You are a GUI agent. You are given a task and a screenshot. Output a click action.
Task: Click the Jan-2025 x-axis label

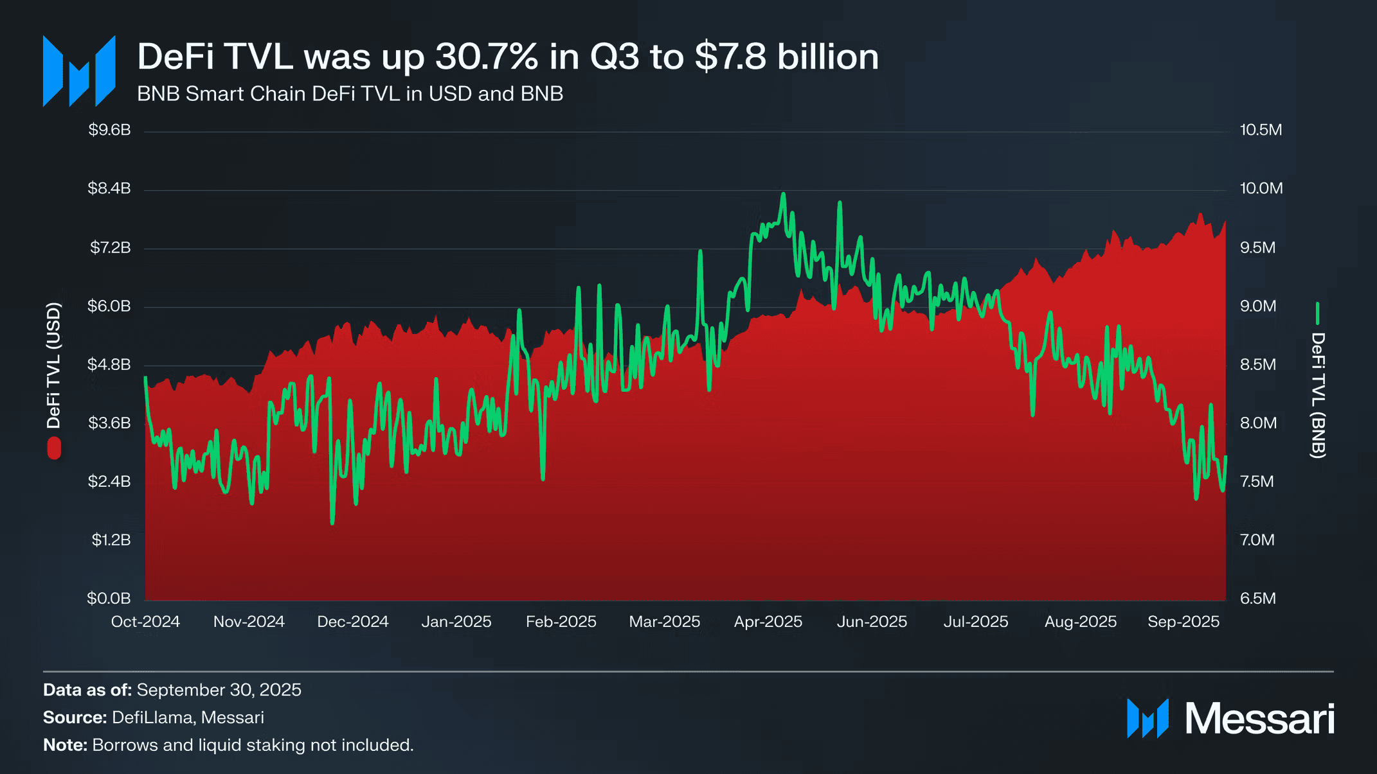coord(456,622)
